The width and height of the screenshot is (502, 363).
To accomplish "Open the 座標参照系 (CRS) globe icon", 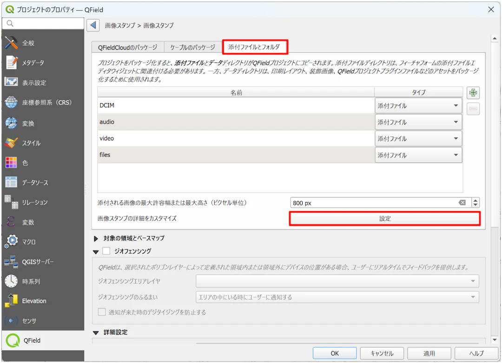I will (11, 102).
